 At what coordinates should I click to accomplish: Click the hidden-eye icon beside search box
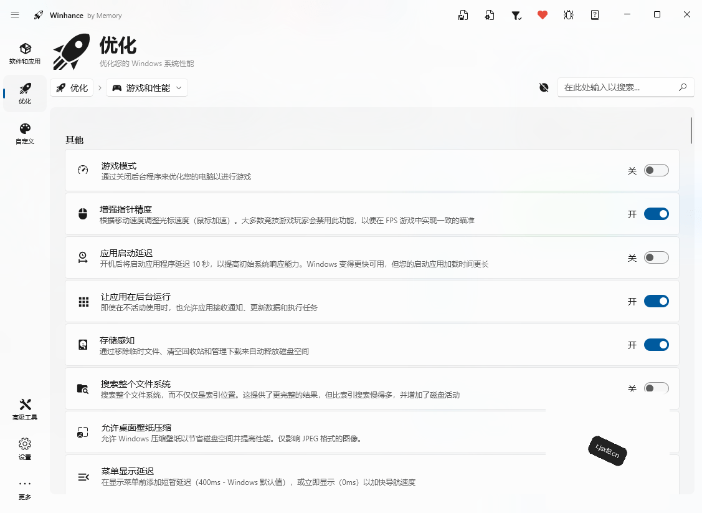(544, 87)
